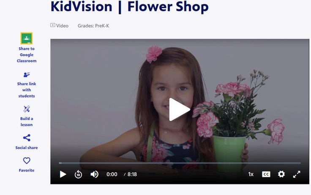This screenshot has width=311, height=195.
Task: Click the Social share label
Action: 27,148
